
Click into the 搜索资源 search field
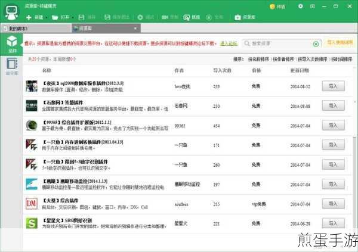point(281,43)
